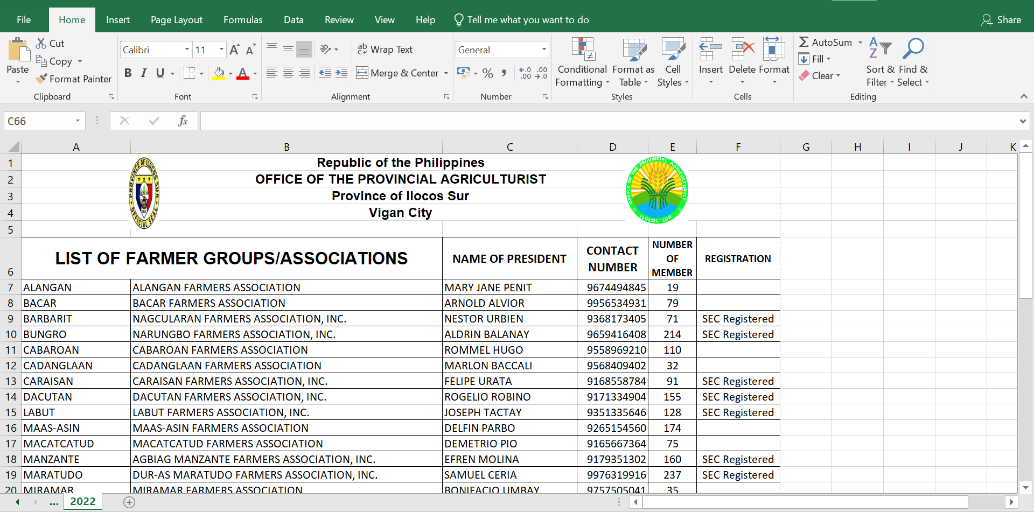1034x512 pixels.
Task: Click column C header
Action: point(509,147)
